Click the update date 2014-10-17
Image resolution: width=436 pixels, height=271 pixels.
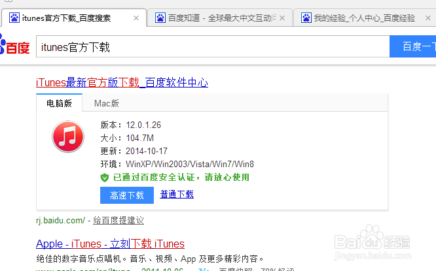(x=147, y=151)
